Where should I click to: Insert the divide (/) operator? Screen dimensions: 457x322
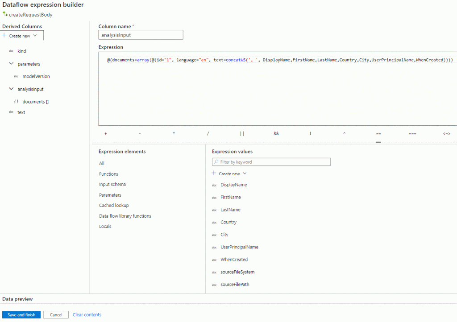(x=208, y=134)
